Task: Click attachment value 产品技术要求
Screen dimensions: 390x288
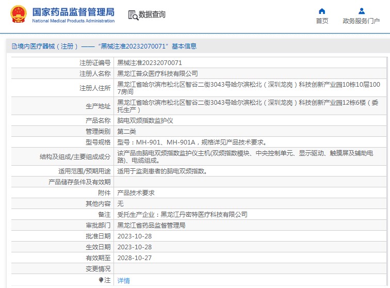Action: [136, 193]
